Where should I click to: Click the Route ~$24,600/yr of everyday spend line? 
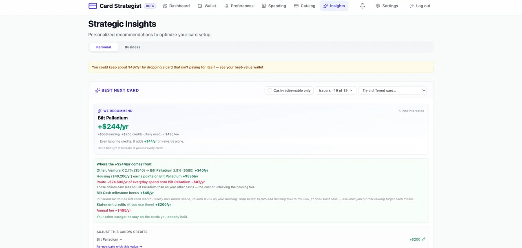(150, 182)
